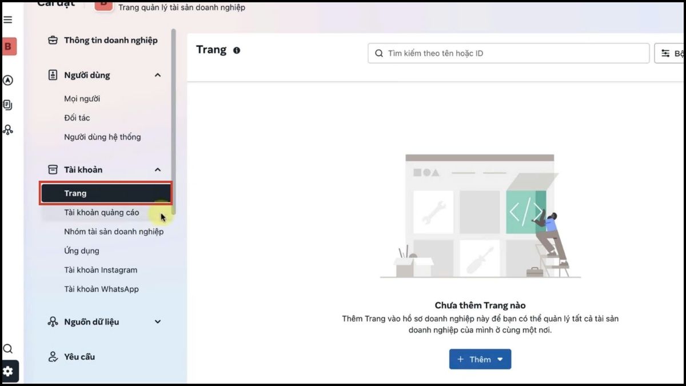The width and height of the screenshot is (686, 386).
Task: Click the filter sliders icon
Action: [x=665, y=53]
